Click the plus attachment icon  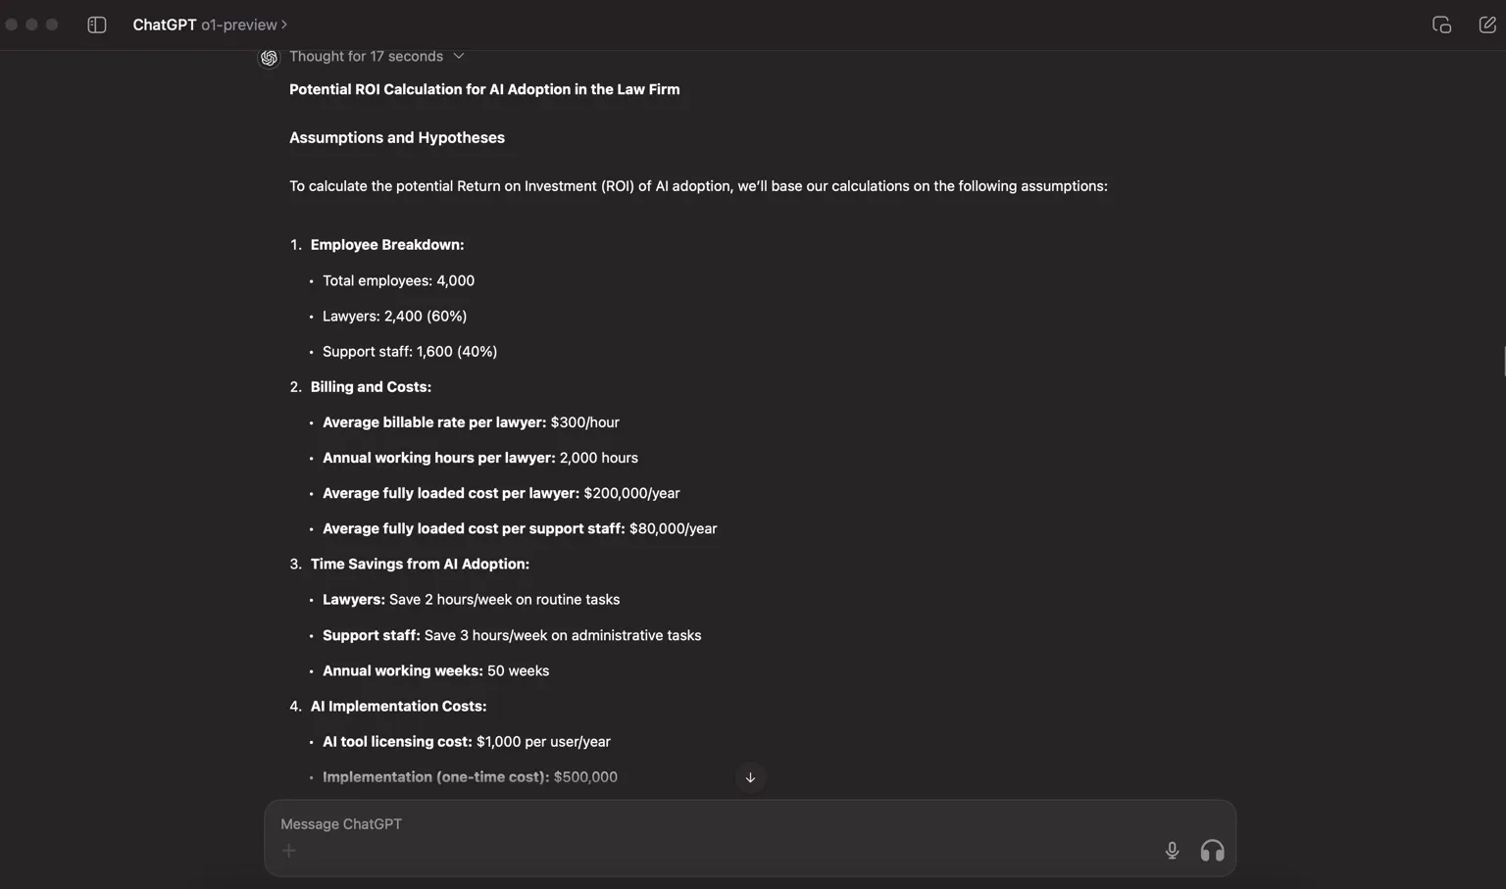click(x=288, y=851)
